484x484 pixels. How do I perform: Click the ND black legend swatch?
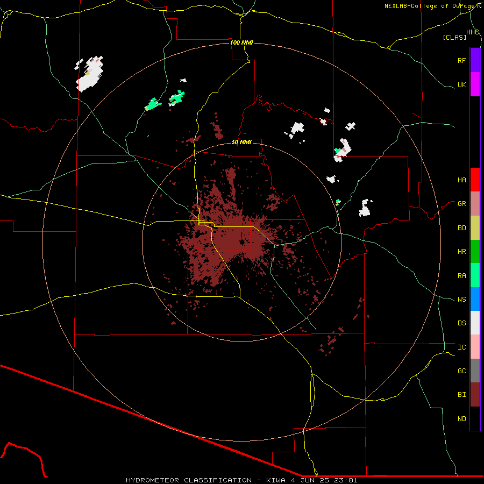[x=475, y=418]
